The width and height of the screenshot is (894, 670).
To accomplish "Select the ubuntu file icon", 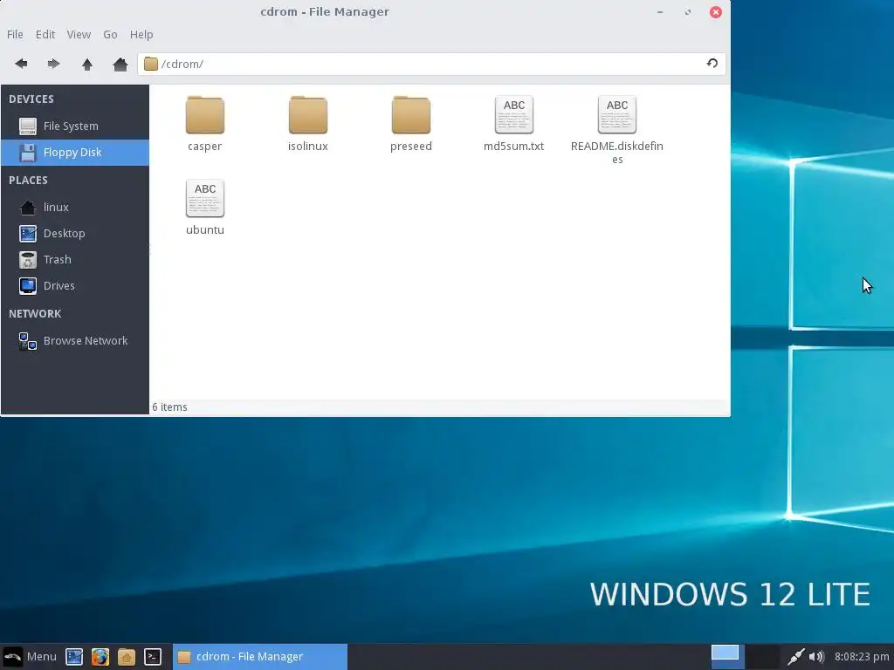I will (x=204, y=198).
